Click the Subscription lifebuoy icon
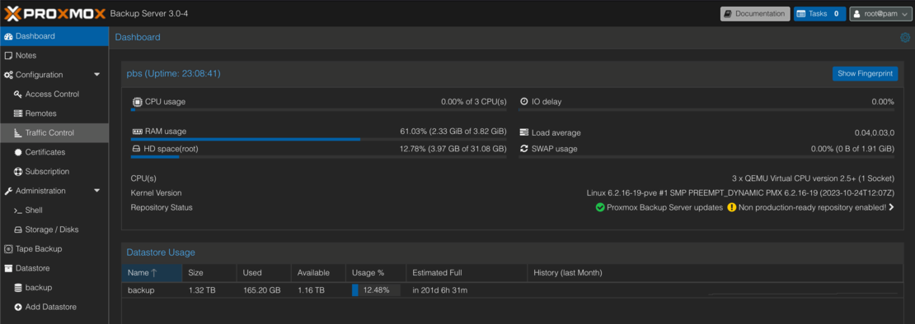Viewport: 915px width, 324px height. pos(17,172)
